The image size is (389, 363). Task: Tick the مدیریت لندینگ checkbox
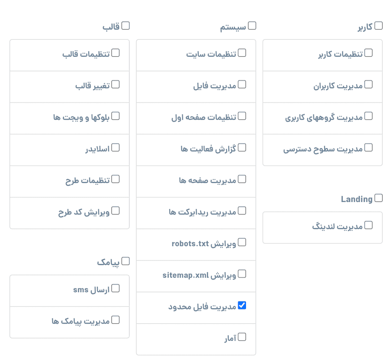point(369,225)
